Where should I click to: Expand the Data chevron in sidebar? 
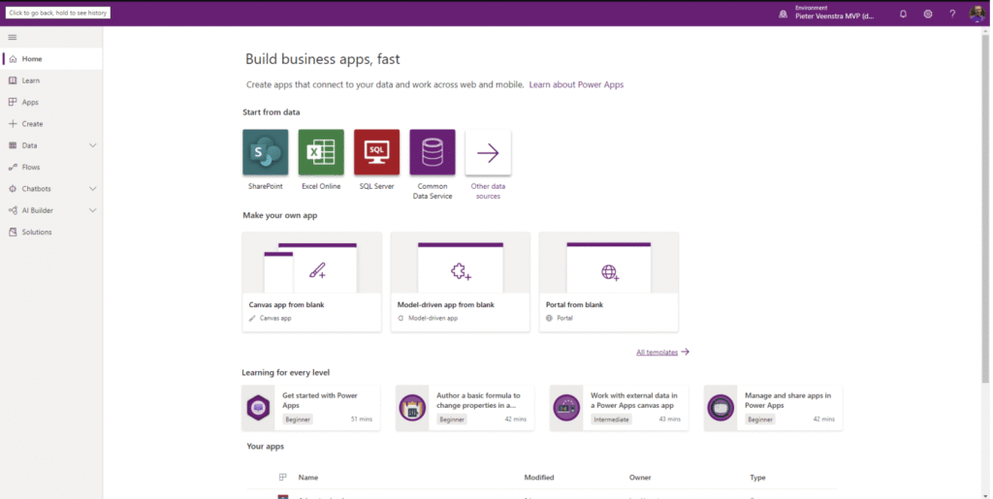[92, 145]
